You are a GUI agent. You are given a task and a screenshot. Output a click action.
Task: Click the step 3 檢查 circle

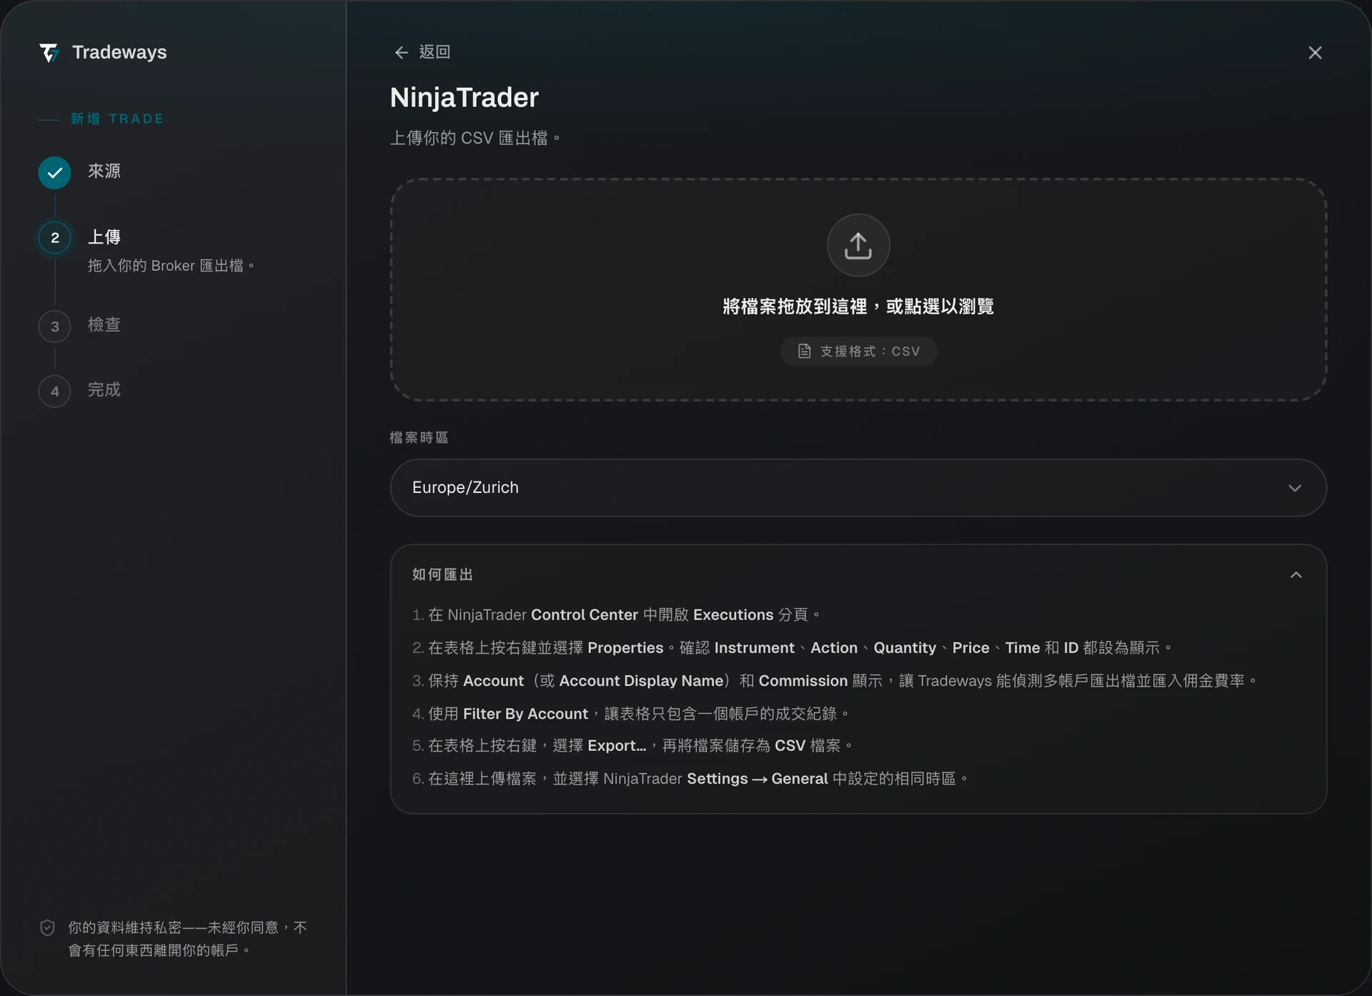point(54,327)
